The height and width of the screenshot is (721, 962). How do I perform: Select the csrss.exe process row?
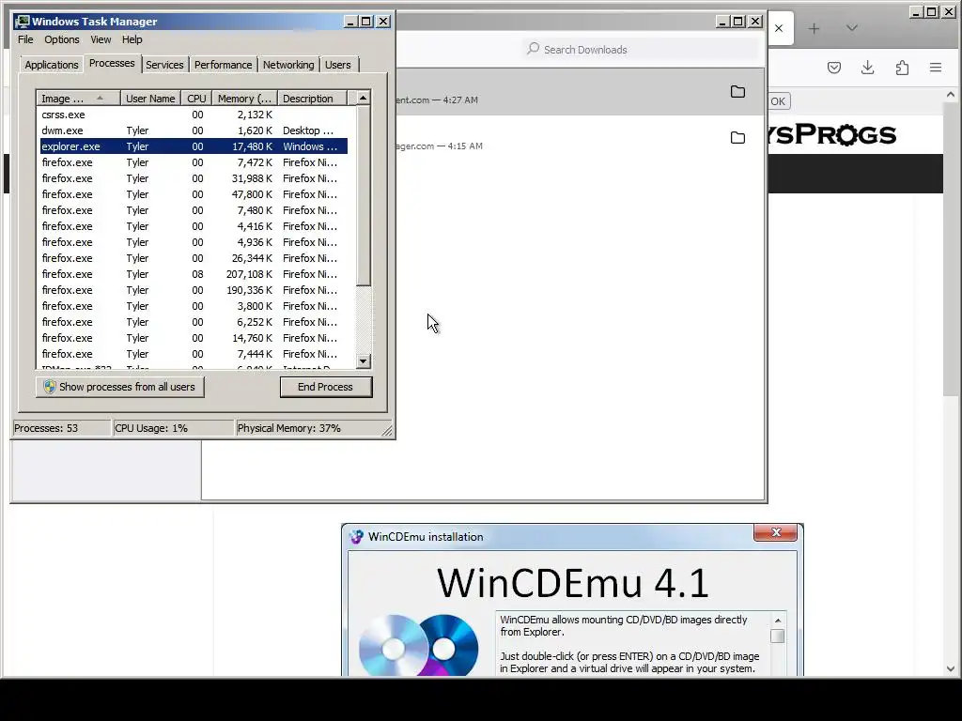click(194, 115)
